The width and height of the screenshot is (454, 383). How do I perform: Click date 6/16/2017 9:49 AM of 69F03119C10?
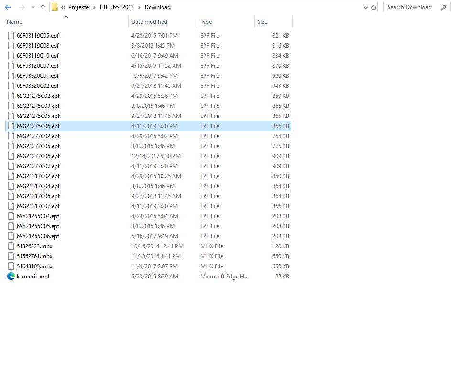click(x=155, y=55)
